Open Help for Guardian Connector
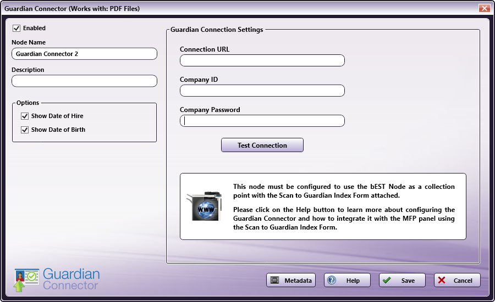Viewport: 495px width, 302px height. click(x=347, y=280)
